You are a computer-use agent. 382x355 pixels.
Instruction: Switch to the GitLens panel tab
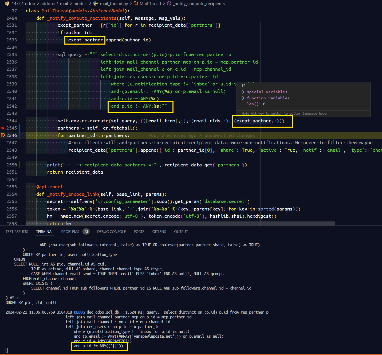159,232
